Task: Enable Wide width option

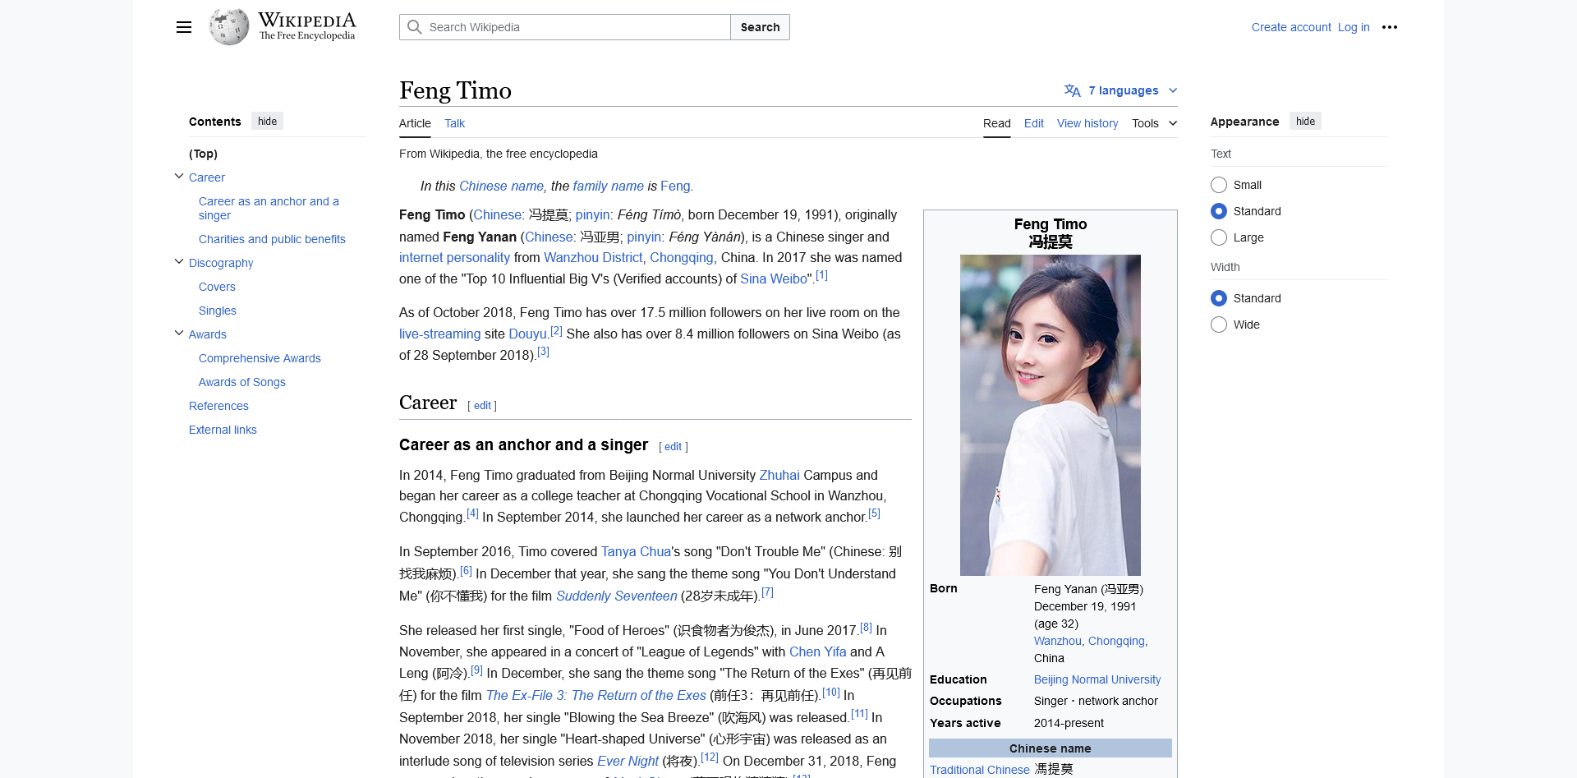Action: click(x=1219, y=325)
